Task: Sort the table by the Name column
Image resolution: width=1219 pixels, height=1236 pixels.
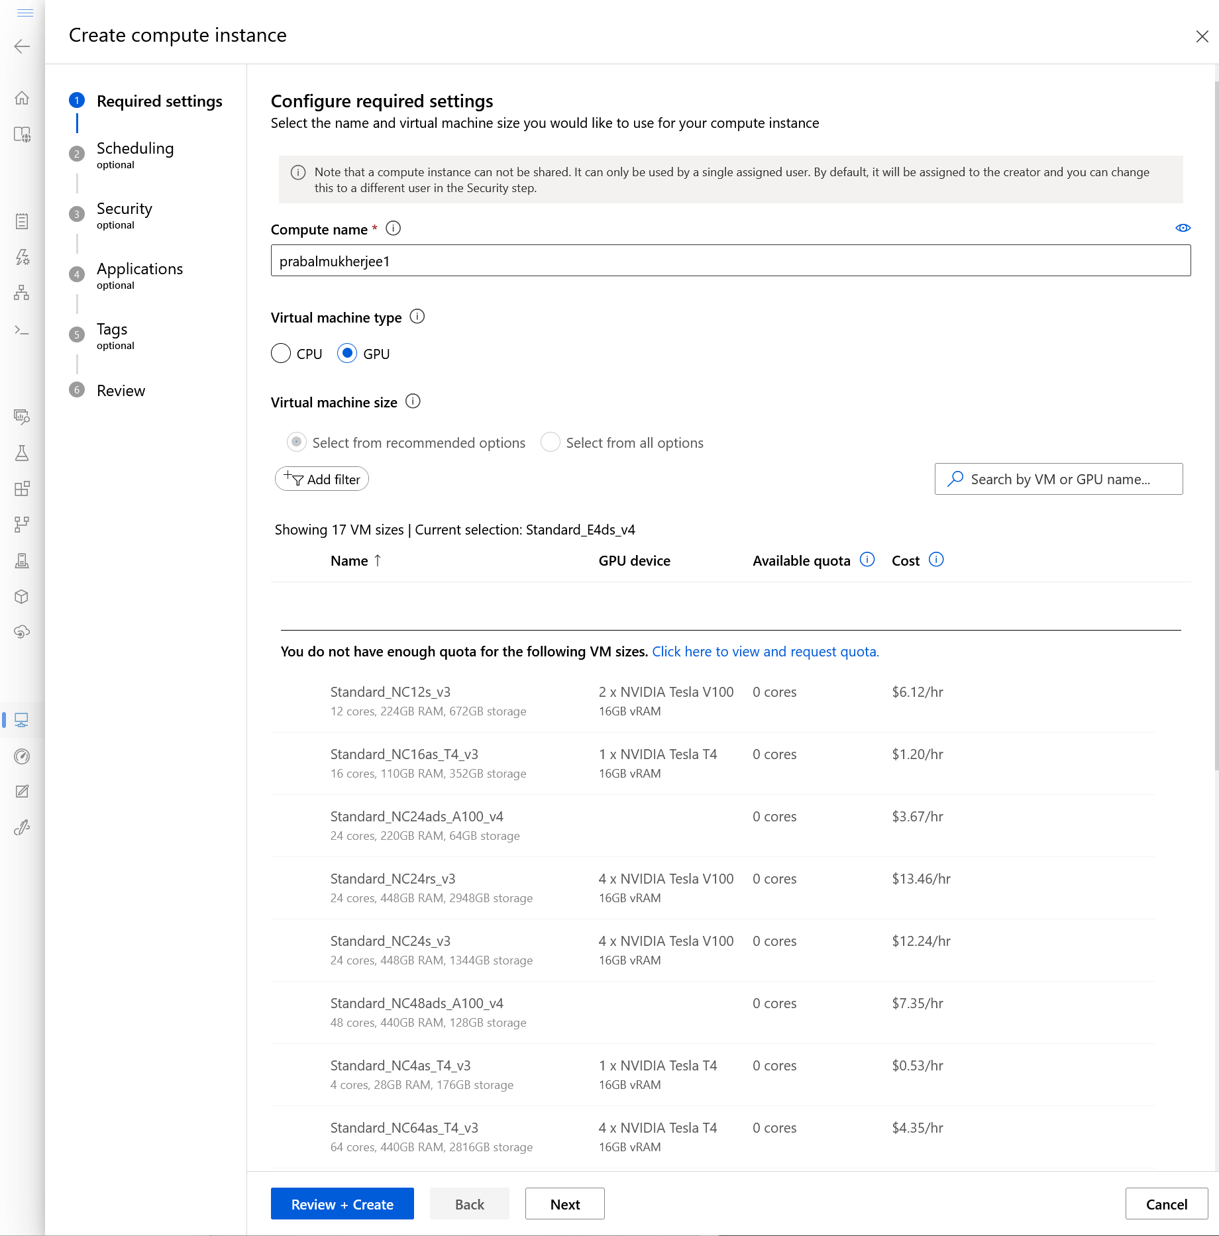Action: point(356,561)
